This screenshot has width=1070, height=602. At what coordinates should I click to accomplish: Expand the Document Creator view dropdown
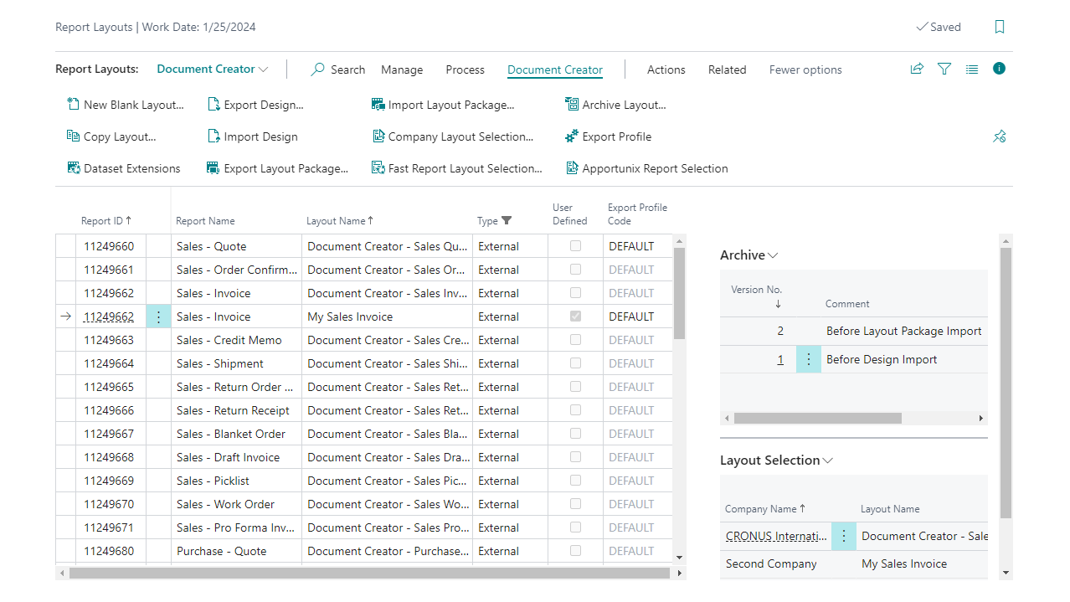point(213,69)
